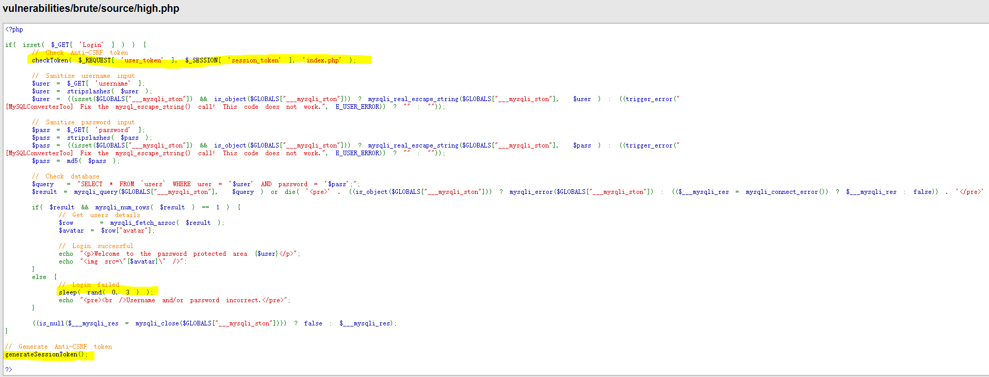Click the '// Sanitise username input' comment
The height and width of the screenshot is (377, 989).
coord(83,76)
